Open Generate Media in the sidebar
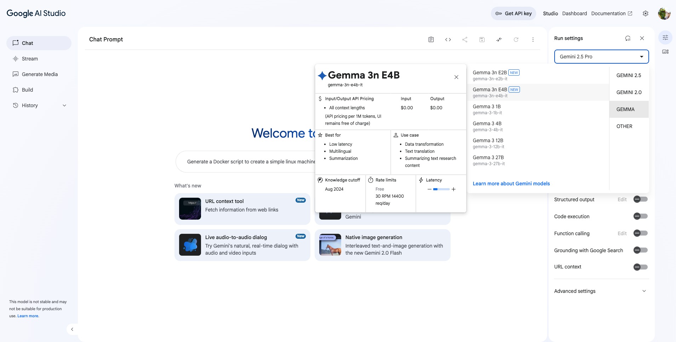This screenshot has width=676, height=342. [x=39, y=74]
